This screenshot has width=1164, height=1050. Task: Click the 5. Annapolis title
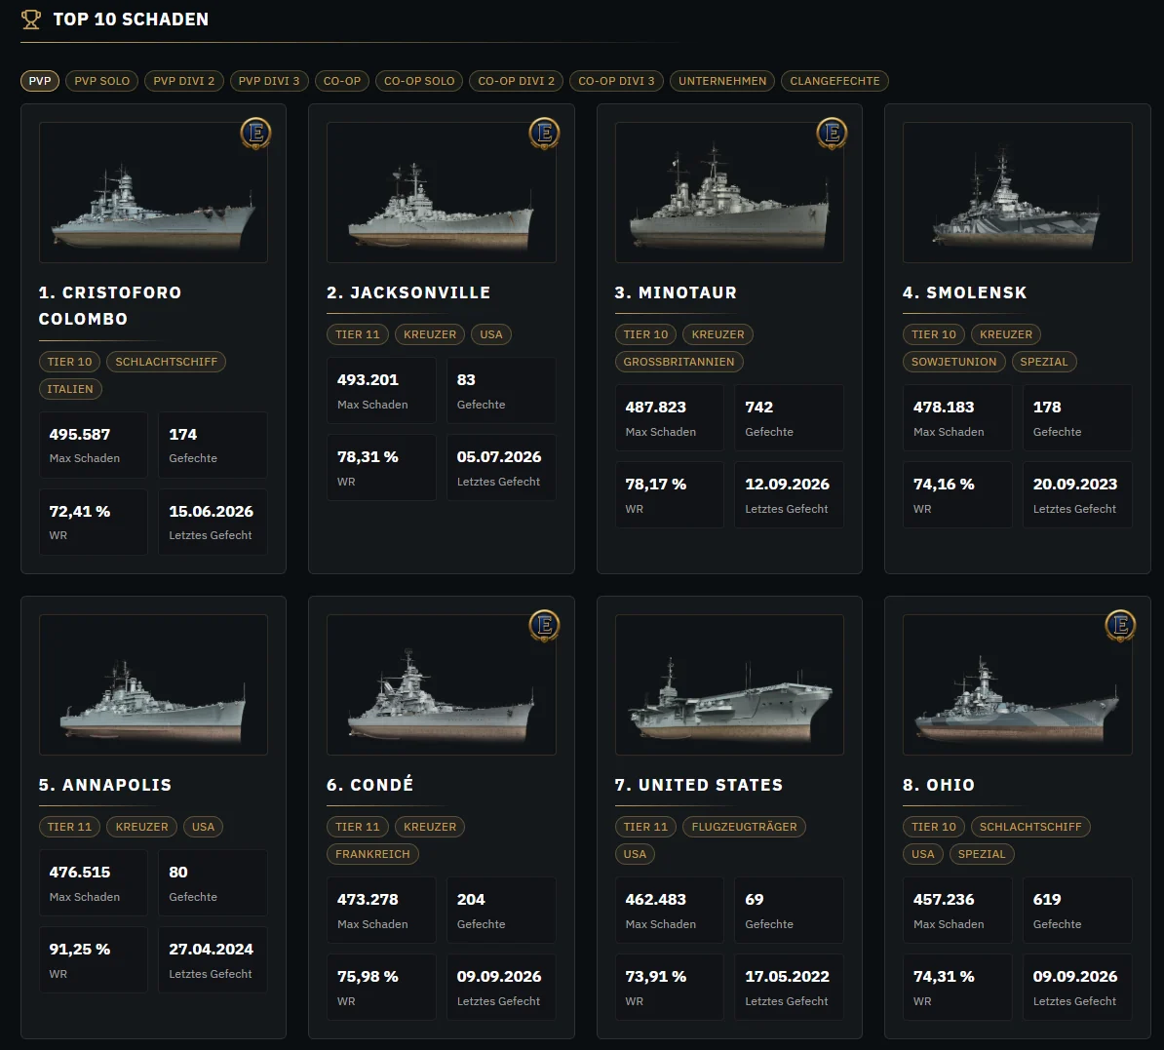tap(104, 785)
